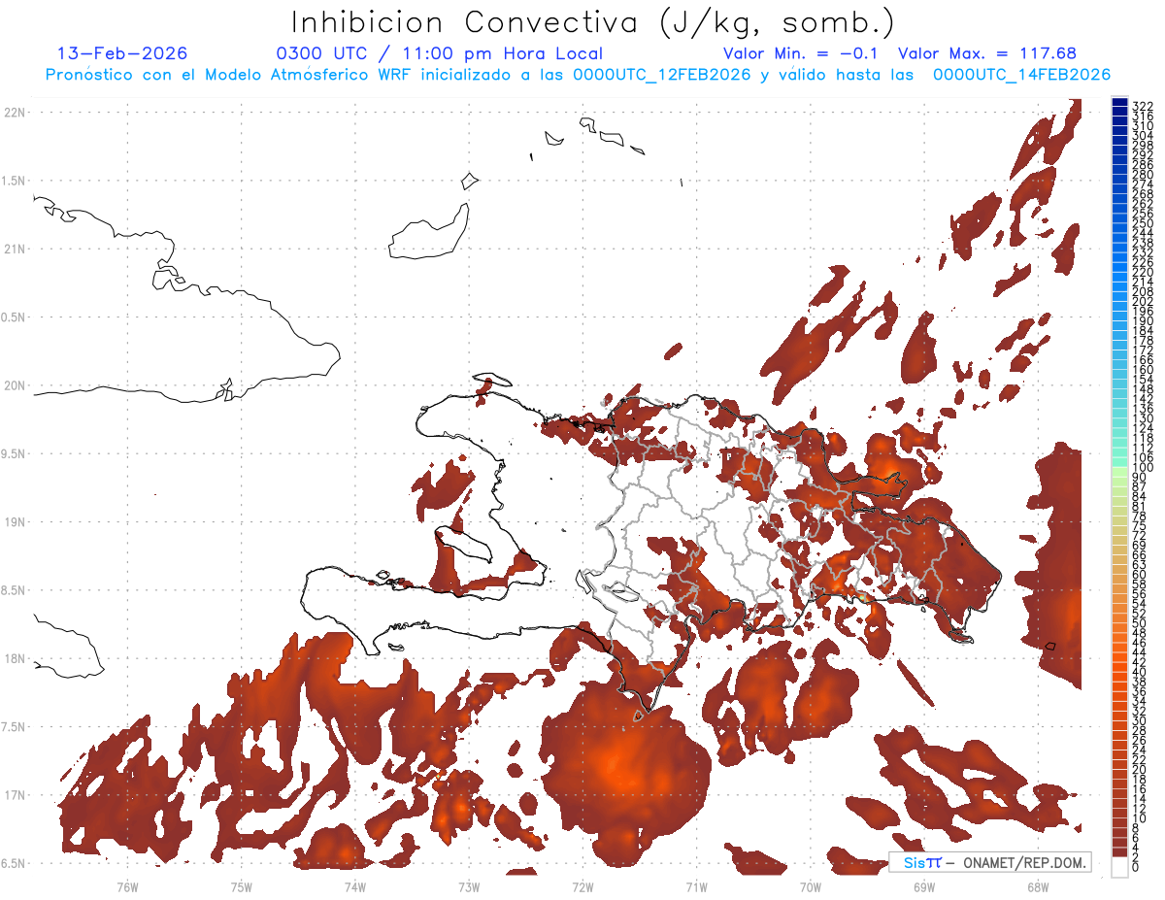
Task: Click the '9.5N' latitude label
Action: click(x=15, y=454)
